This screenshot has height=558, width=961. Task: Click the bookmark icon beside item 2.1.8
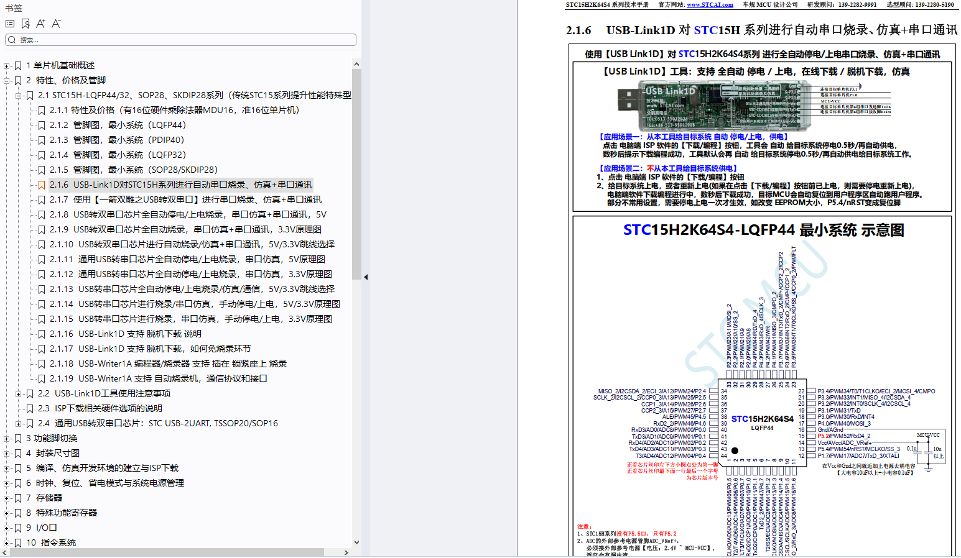tap(42, 214)
